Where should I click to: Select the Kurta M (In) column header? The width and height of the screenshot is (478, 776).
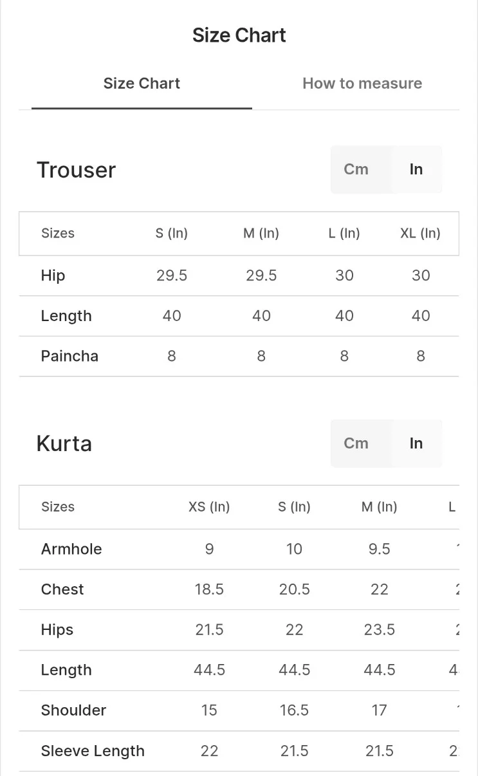pyautogui.click(x=379, y=507)
